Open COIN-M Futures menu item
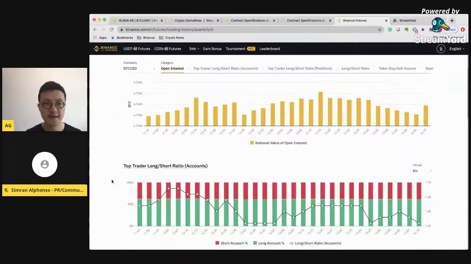Viewport: 471px width, 264px height. click(168, 49)
